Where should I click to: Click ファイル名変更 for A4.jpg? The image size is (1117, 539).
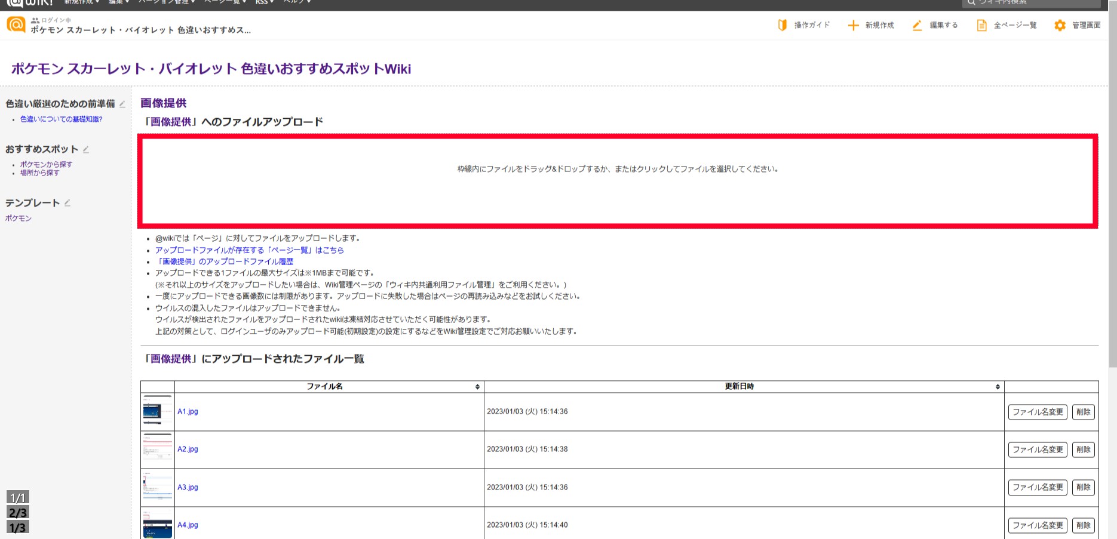1038,525
